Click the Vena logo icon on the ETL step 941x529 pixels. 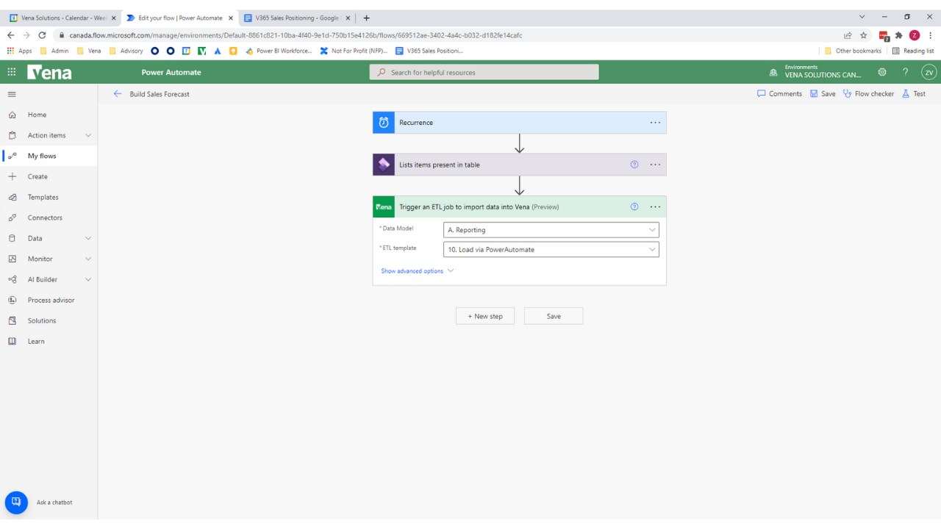point(384,207)
